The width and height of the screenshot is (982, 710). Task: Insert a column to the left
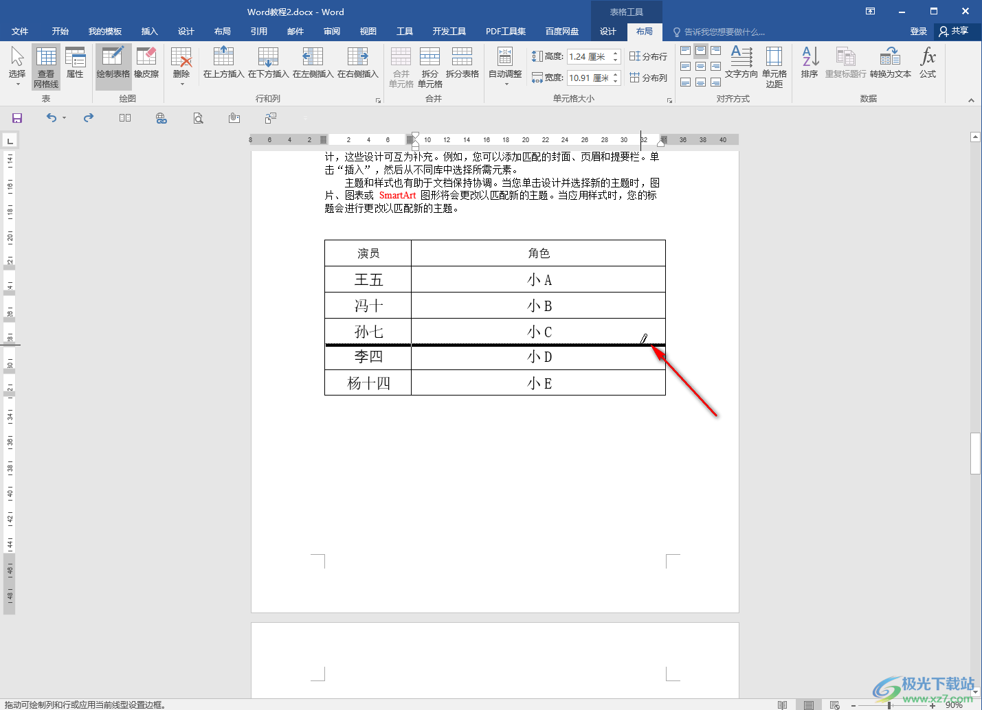pos(313,63)
